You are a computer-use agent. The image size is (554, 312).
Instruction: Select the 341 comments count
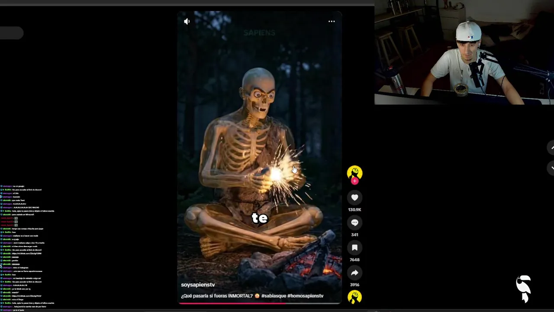[x=354, y=235]
